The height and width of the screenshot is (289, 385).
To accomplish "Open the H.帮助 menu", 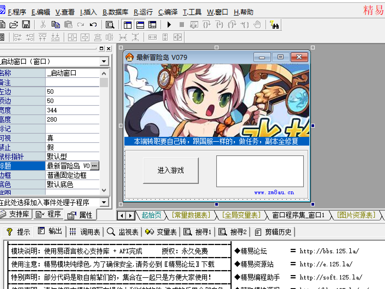I will (x=244, y=12).
